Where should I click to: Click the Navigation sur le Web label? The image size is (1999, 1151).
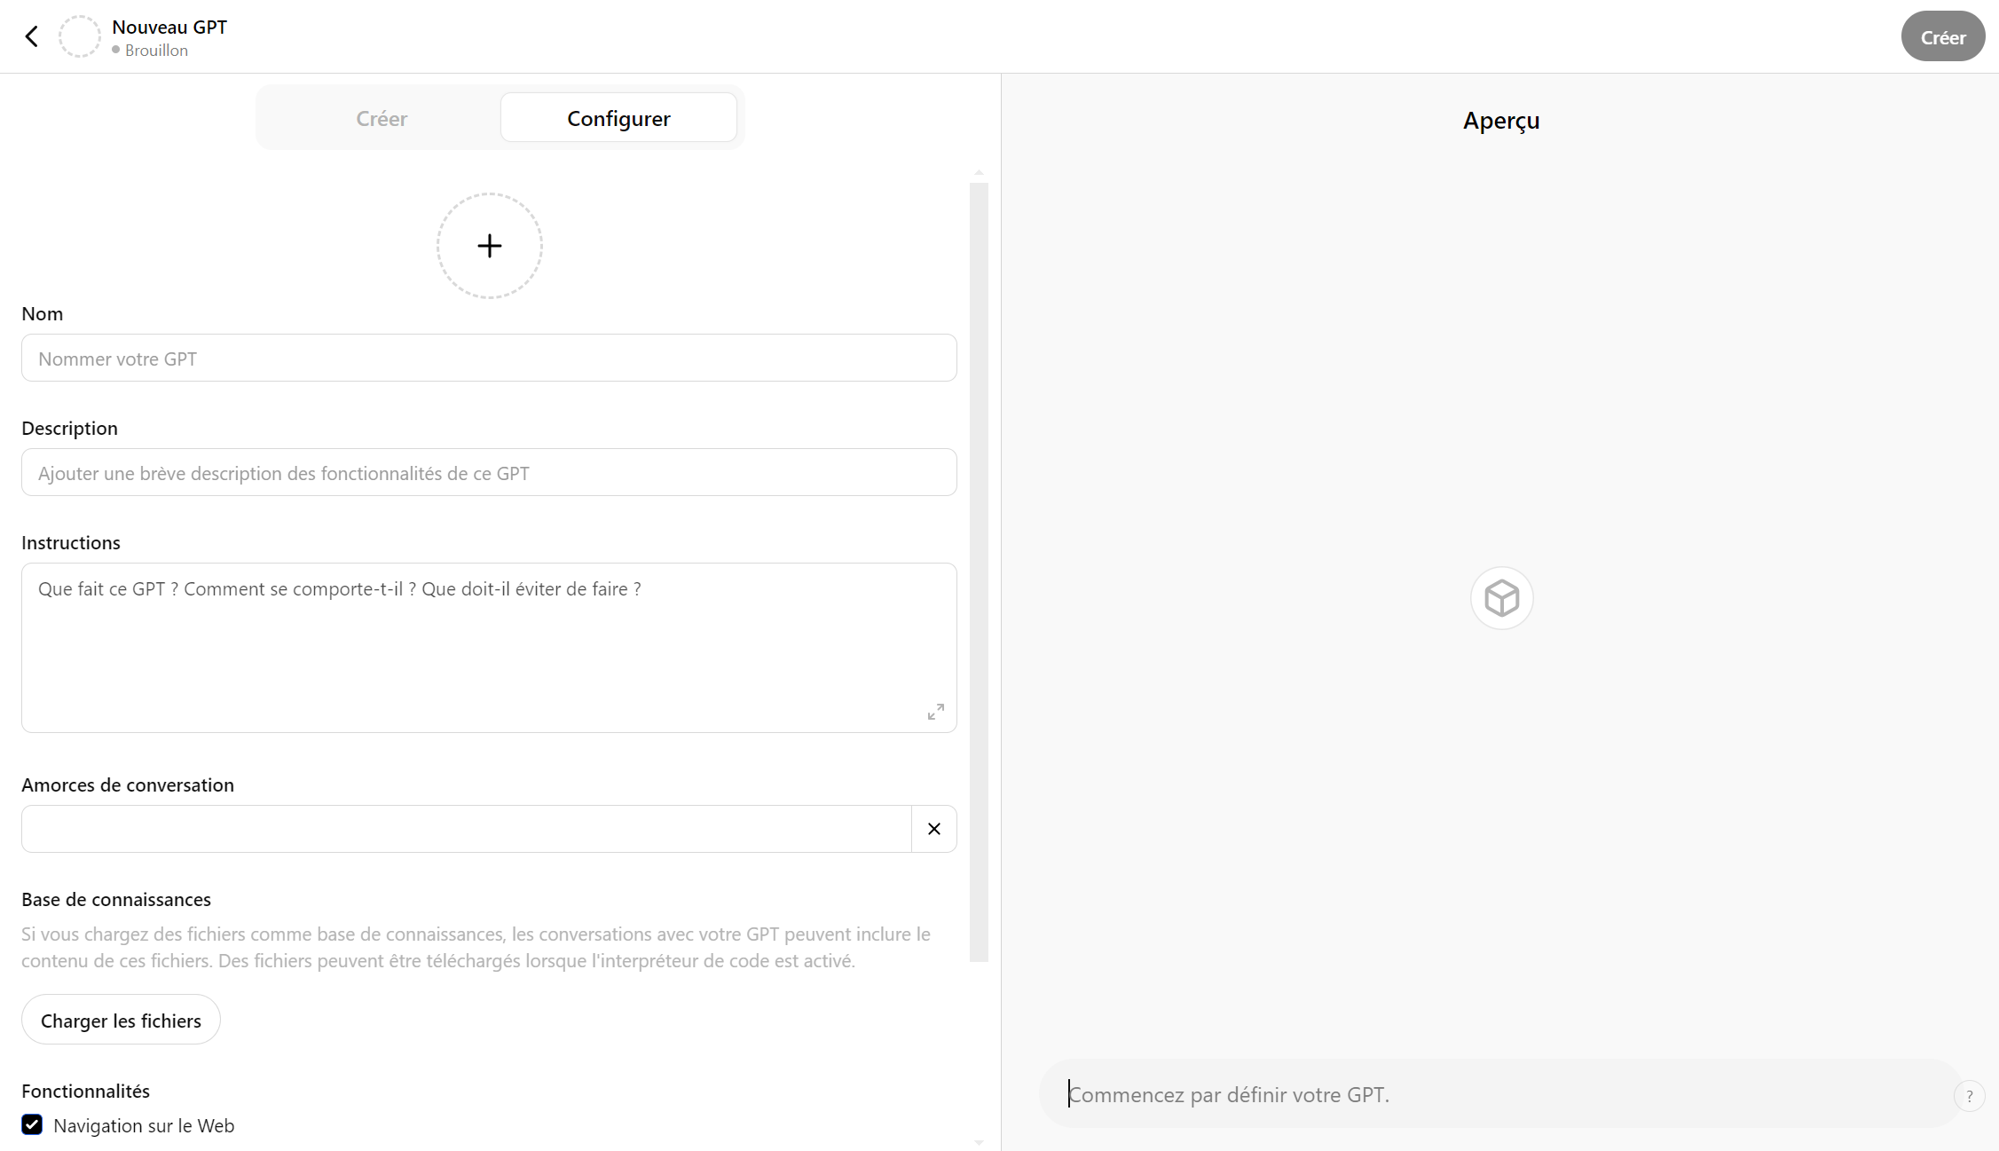click(144, 1125)
